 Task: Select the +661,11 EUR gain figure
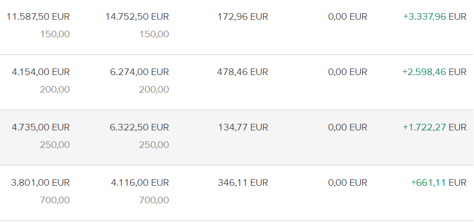click(x=438, y=182)
